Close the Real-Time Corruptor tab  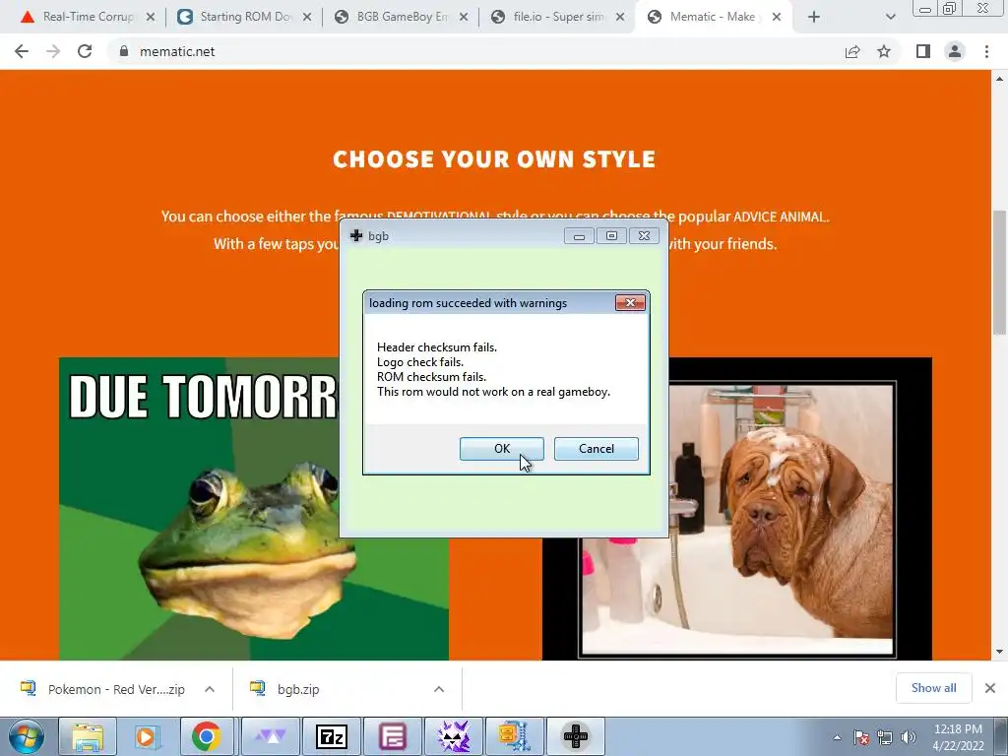[151, 18]
